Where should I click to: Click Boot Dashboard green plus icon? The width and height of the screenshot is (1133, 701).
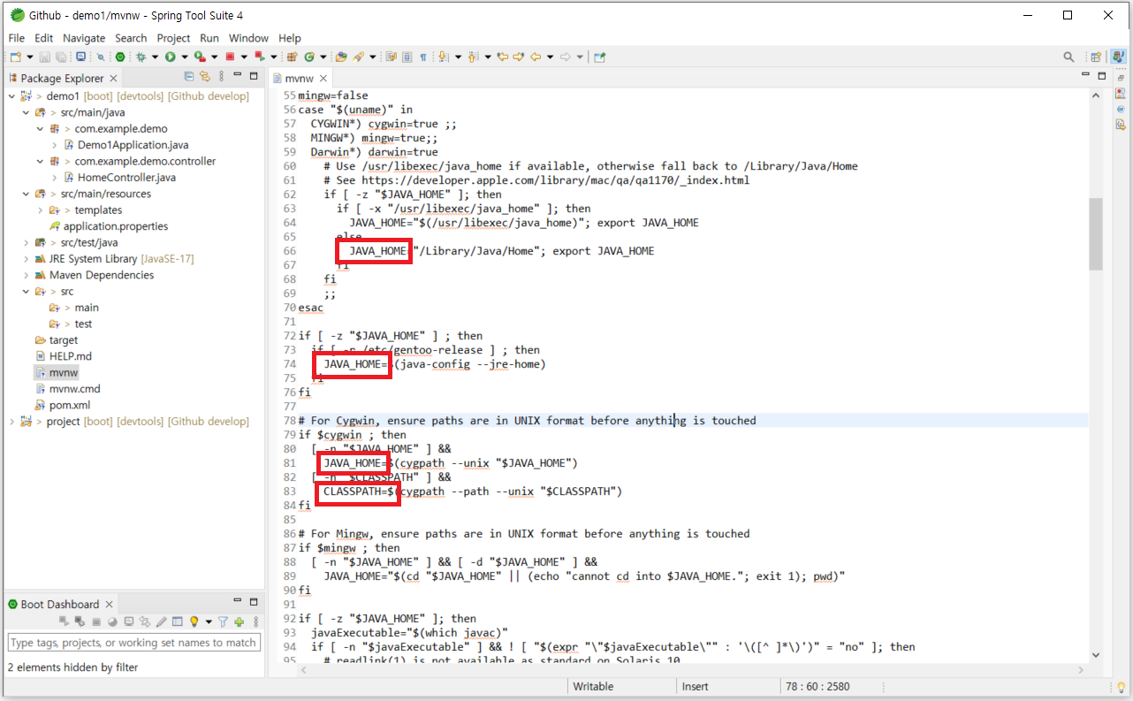pos(240,622)
